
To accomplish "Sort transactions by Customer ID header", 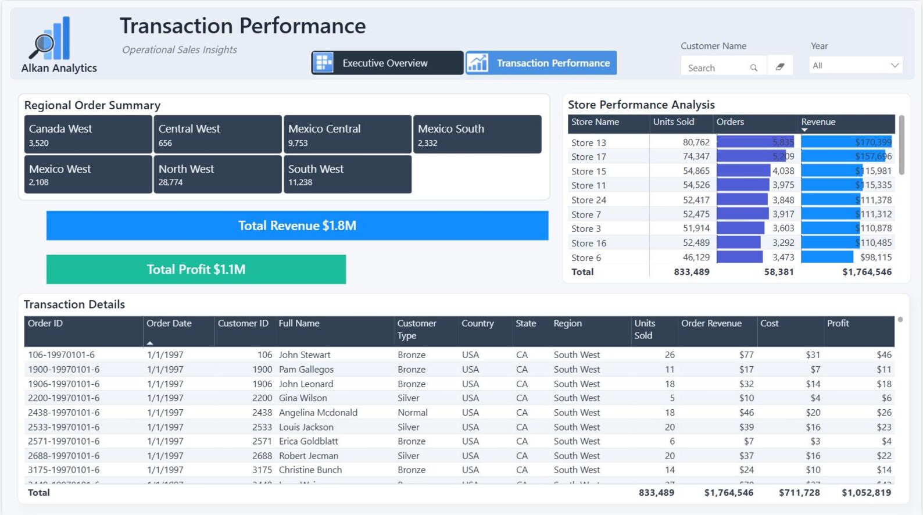I will click(244, 331).
